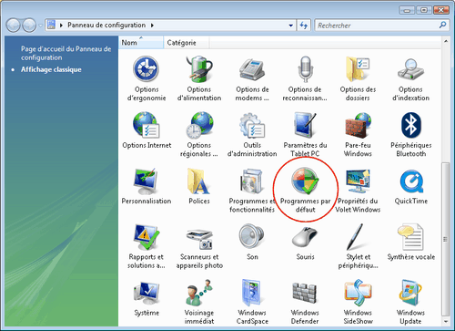
Task: Click the scrollbar up arrow
Action: click(x=446, y=41)
